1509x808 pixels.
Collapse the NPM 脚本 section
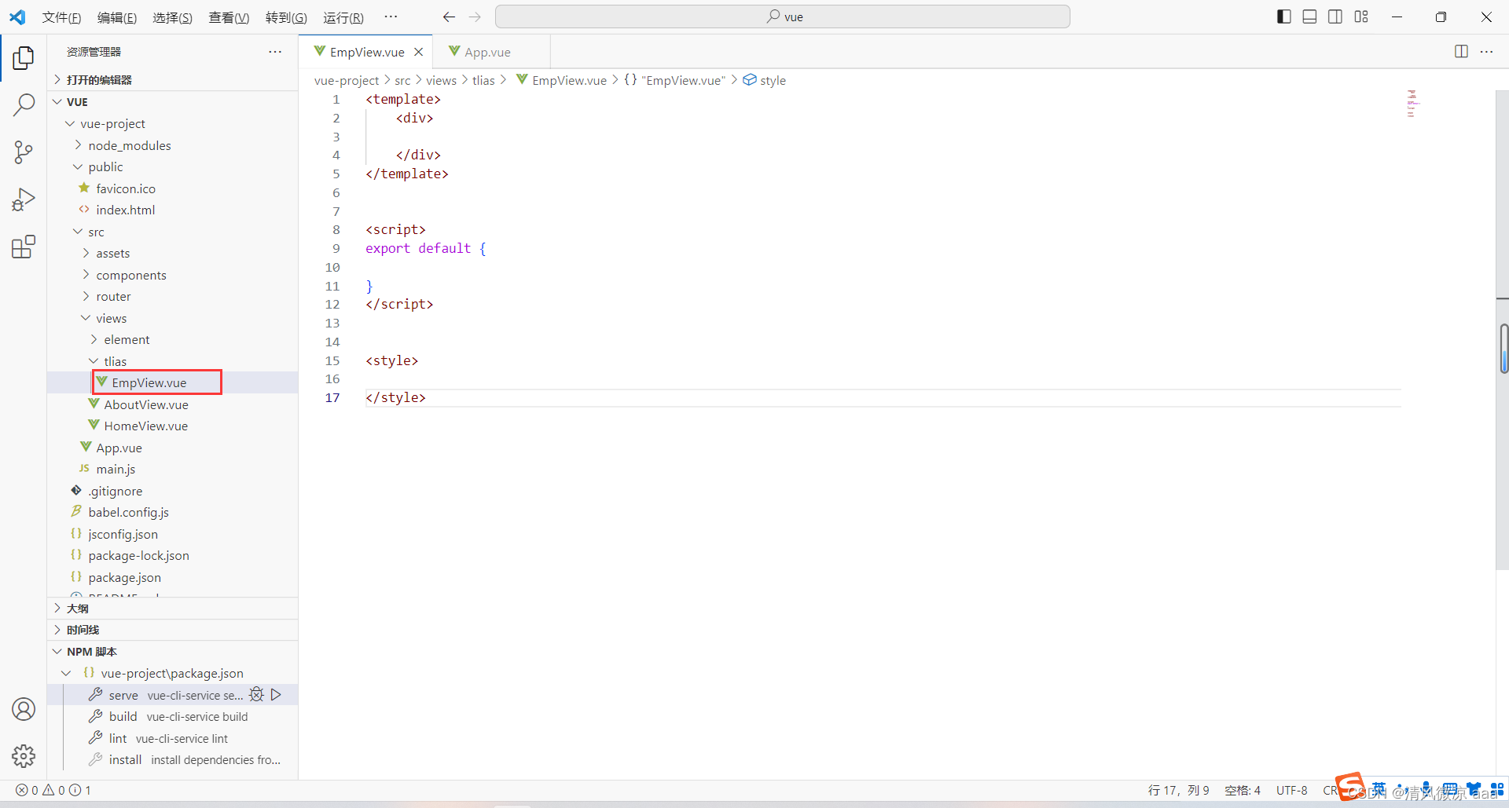173,652
